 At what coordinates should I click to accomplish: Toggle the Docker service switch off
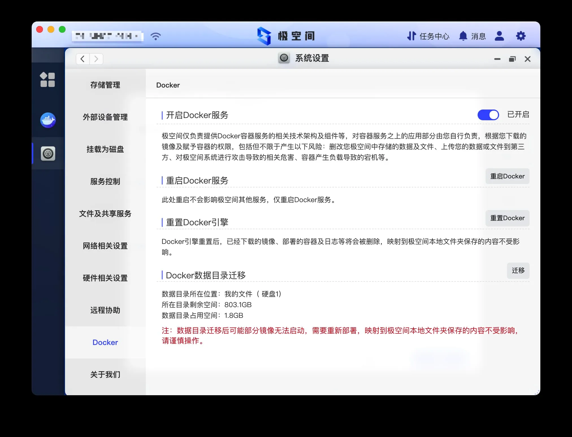(488, 115)
